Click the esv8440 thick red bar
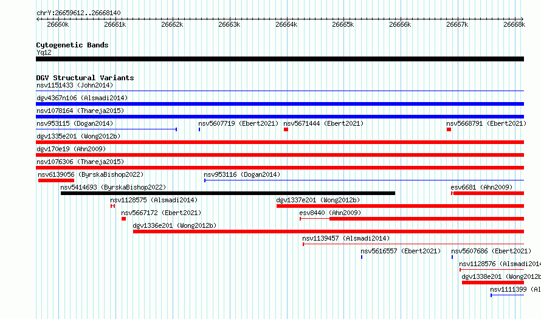This screenshot has width=541, height=319. (427, 219)
